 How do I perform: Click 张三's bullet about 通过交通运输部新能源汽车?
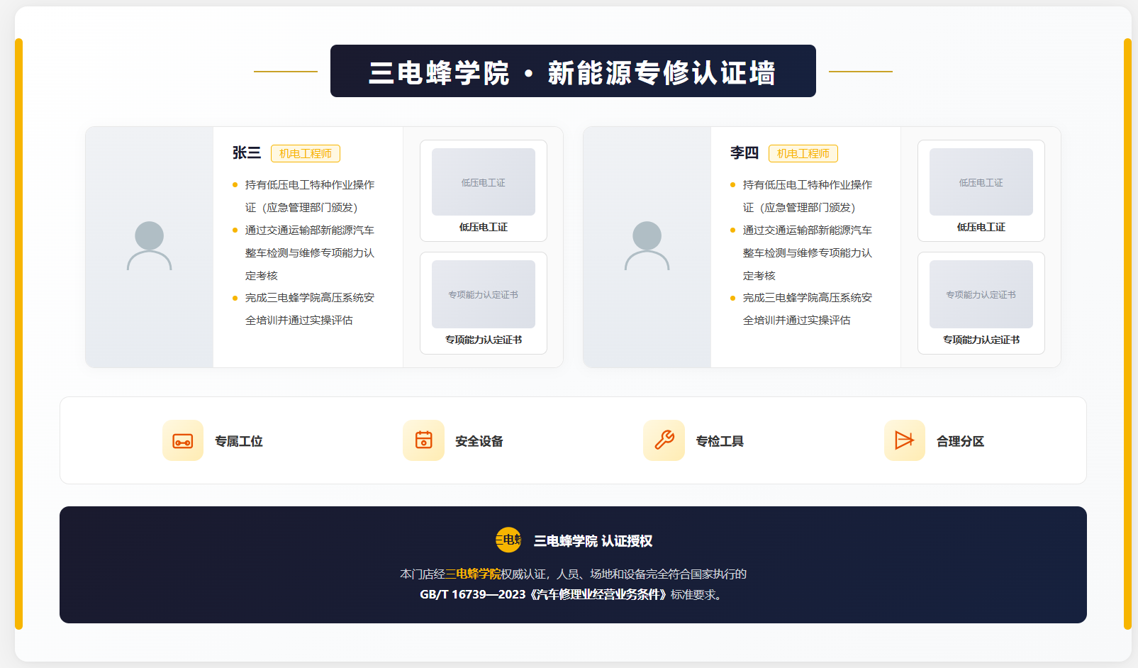tap(305, 252)
